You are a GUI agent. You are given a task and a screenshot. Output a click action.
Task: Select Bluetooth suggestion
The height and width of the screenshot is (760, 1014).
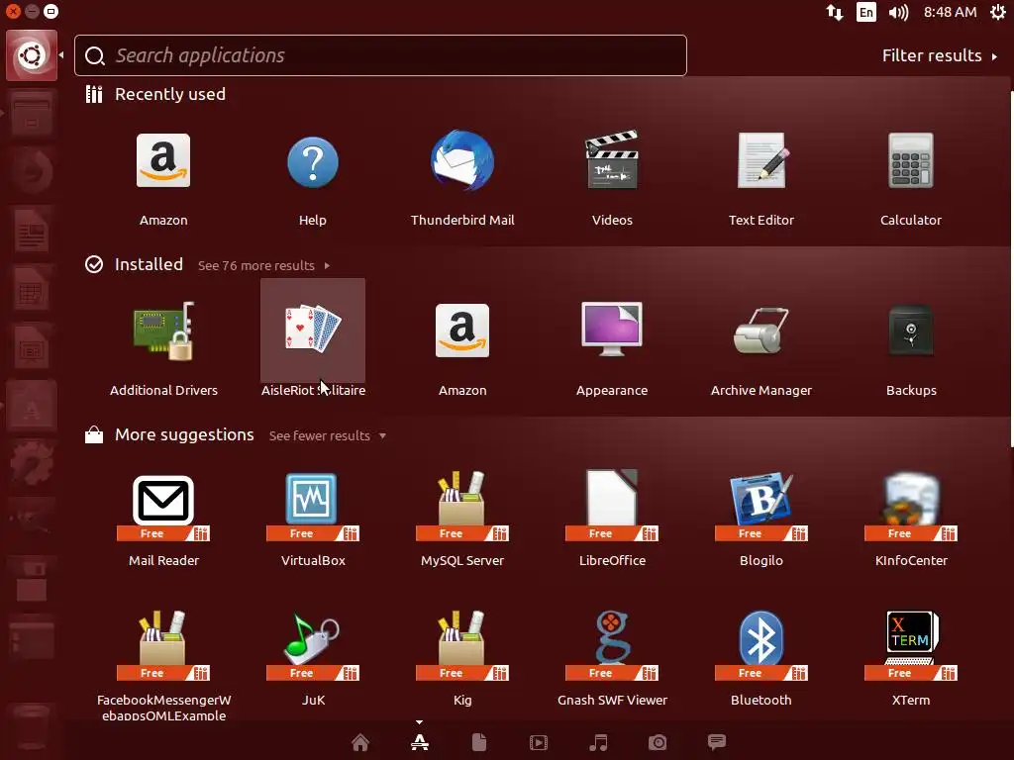click(x=761, y=646)
